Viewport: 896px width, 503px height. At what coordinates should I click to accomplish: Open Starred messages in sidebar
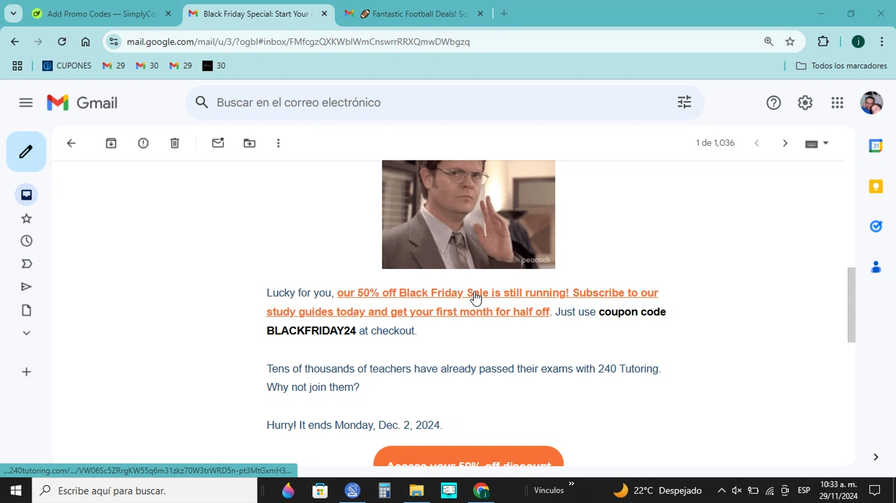pyautogui.click(x=26, y=218)
